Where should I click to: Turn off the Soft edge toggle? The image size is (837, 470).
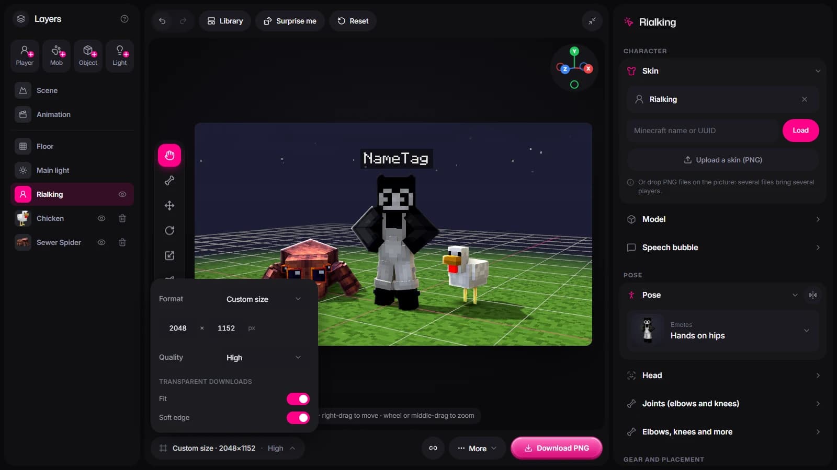pyautogui.click(x=298, y=418)
